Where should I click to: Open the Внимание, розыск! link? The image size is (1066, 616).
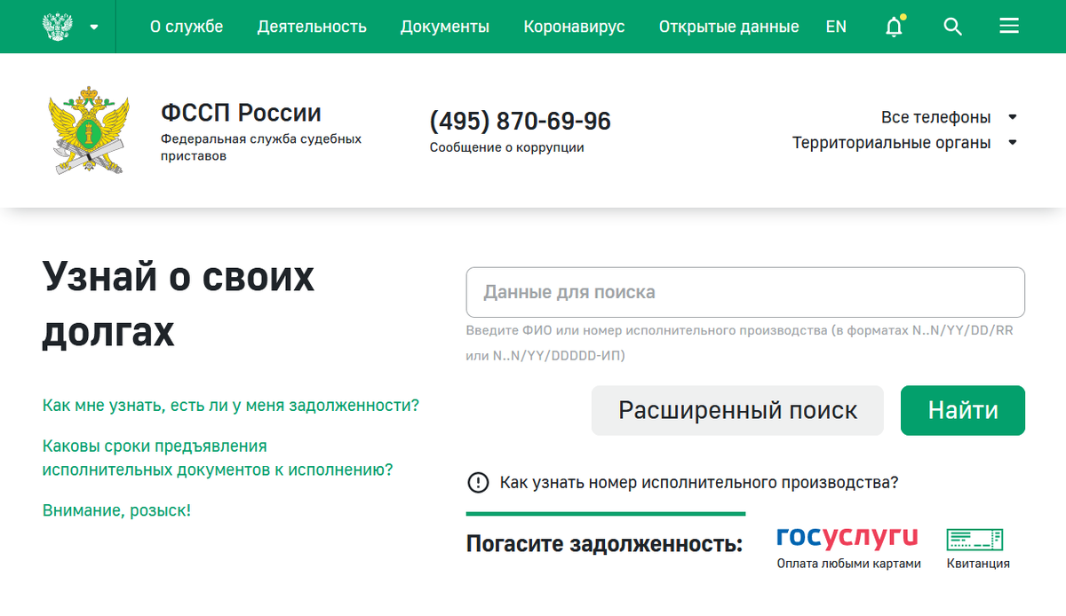click(x=116, y=510)
